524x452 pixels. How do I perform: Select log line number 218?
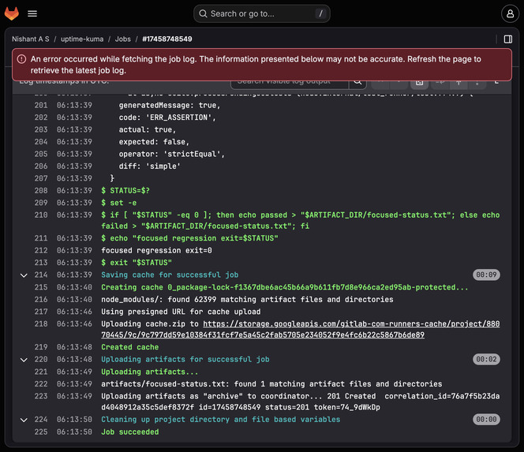(x=41, y=324)
